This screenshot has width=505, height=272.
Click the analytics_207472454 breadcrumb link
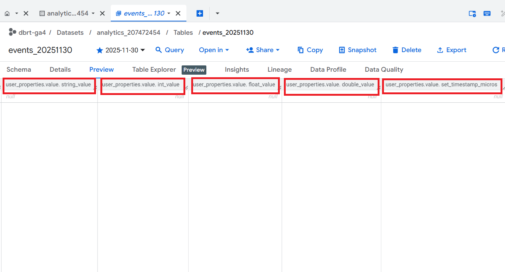pyautogui.click(x=128, y=33)
